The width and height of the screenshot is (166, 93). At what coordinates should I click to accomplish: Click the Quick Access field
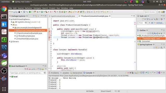click(x=150, y=12)
